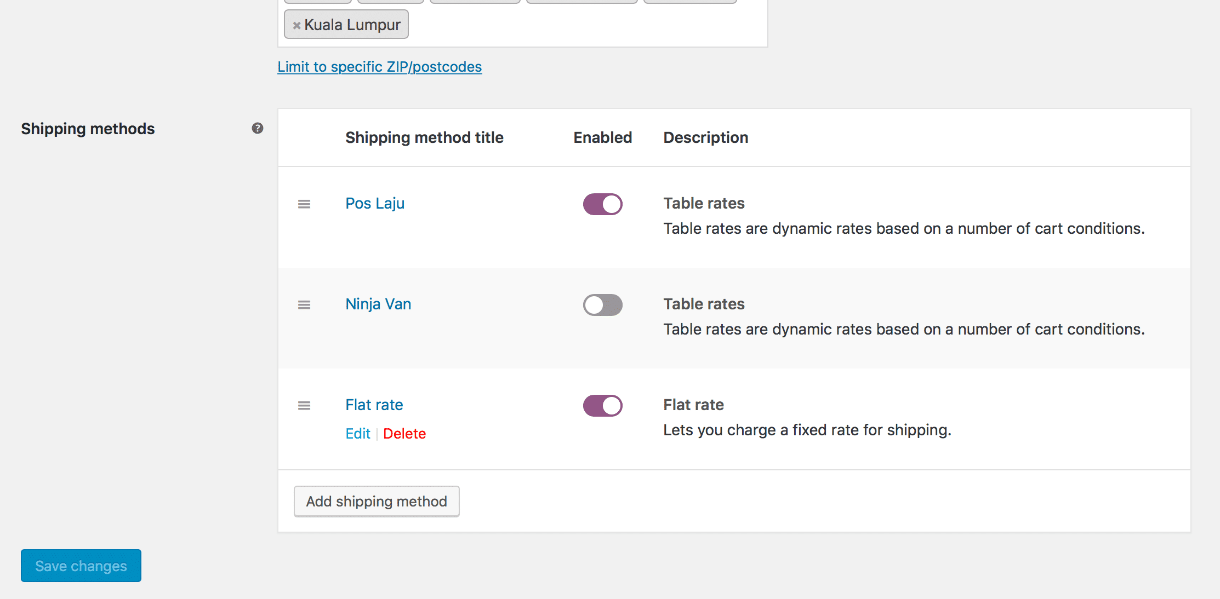Delete the Flat rate shipping method
This screenshot has height=599, width=1220.
(x=404, y=434)
